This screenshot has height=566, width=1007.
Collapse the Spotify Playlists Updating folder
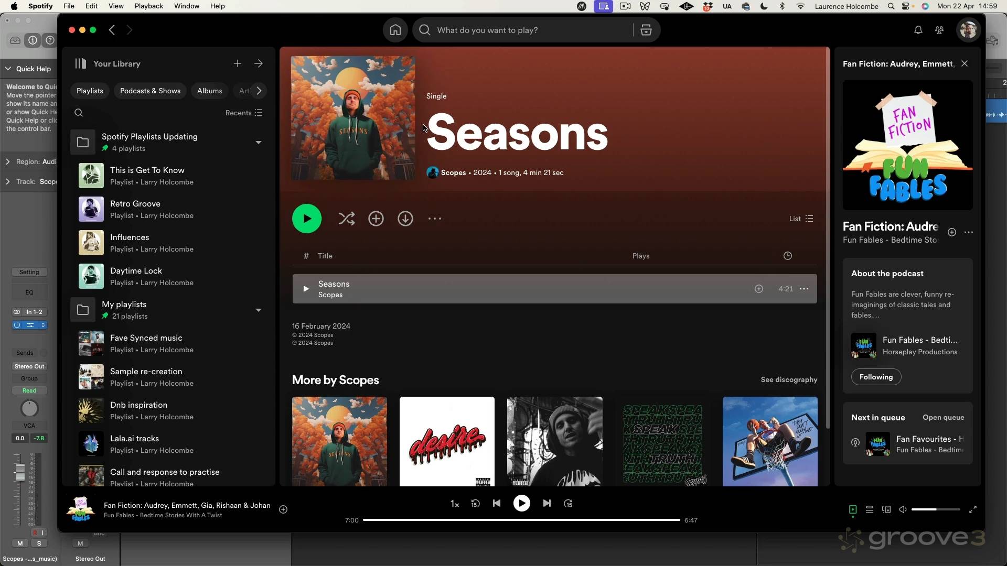point(258,142)
